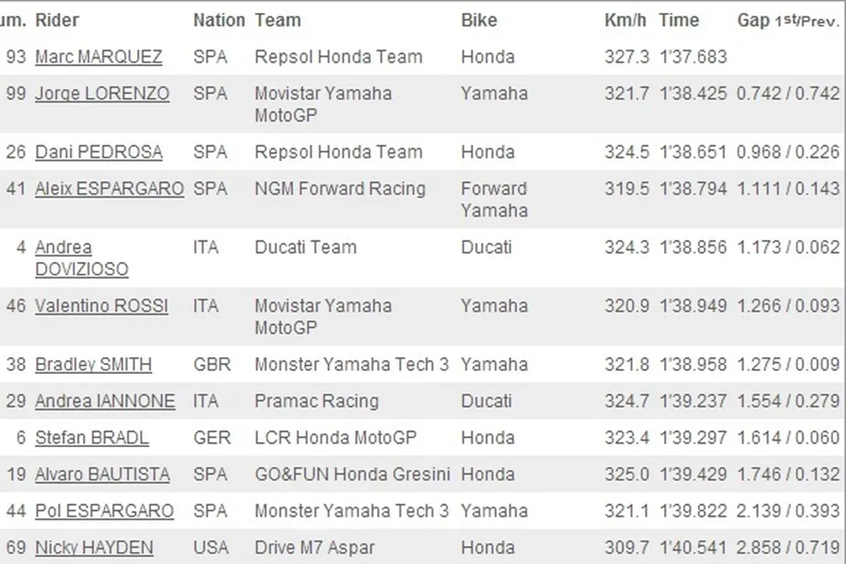The height and width of the screenshot is (564, 846).
Task: Click the Andrea IANNONE link
Action: [x=105, y=401]
